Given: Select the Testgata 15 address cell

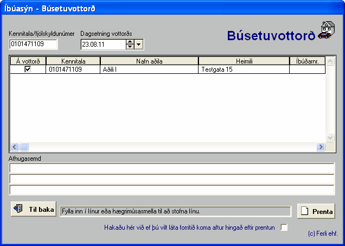Looking at the screenshot, I should (x=244, y=70).
